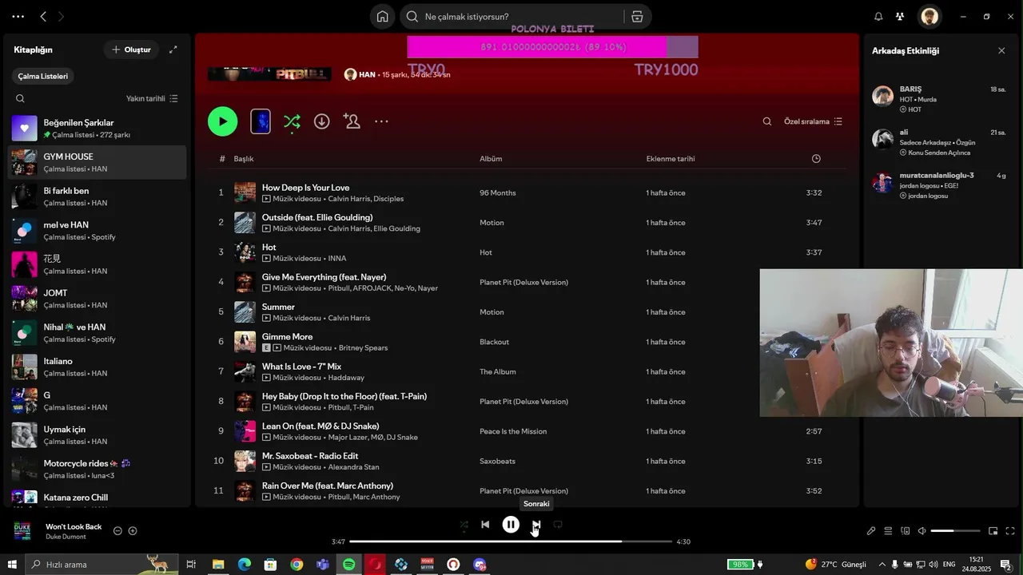Go to the previous track
Image resolution: width=1023 pixels, height=575 pixels.
click(x=485, y=525)
